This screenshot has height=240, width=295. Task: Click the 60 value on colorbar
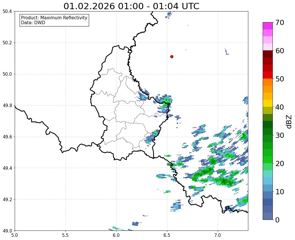(279, 51)
